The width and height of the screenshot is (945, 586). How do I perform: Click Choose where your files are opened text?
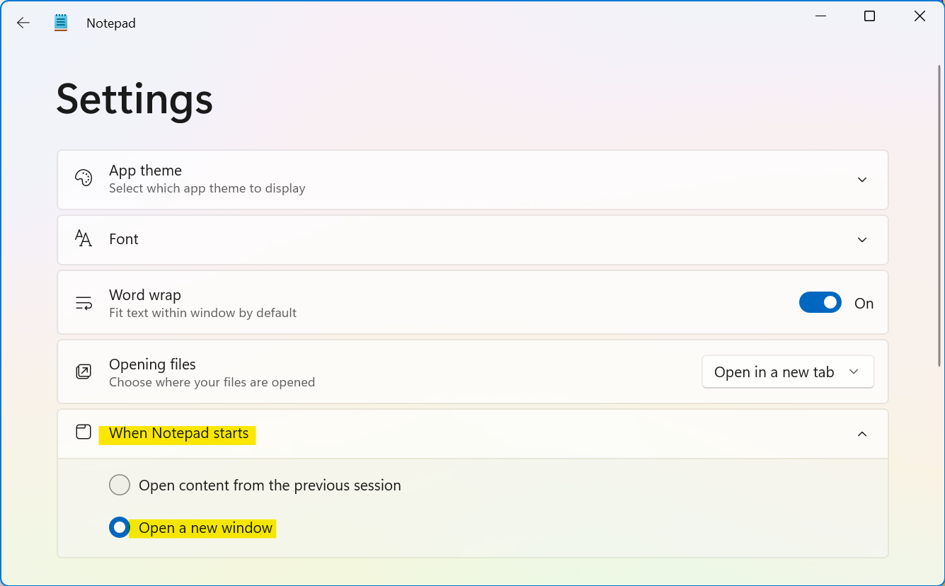[212, 382]
